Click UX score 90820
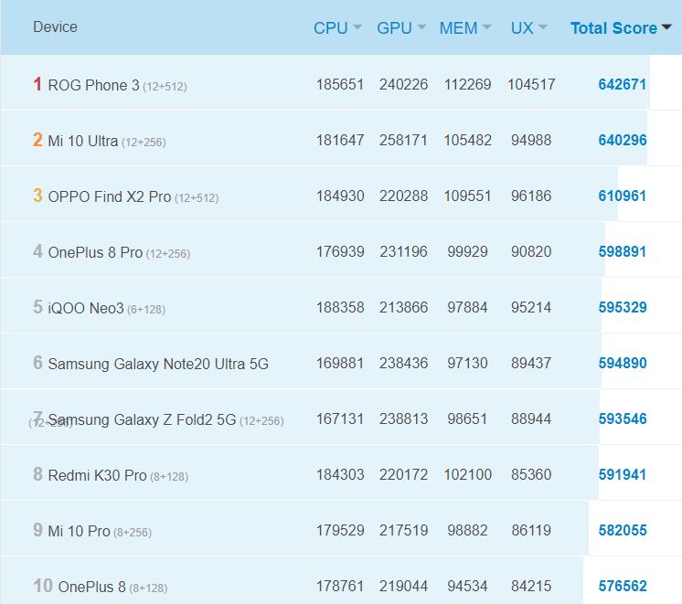The height and width of the screenshot is (604, 682). tap(531, 251)
